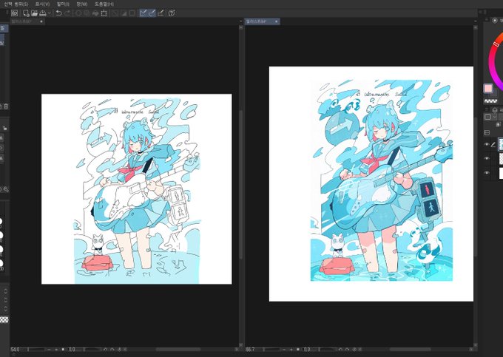The image size is (503, 357).
Task: Zoom in on the right canvas
Action: tap(291, 350)
